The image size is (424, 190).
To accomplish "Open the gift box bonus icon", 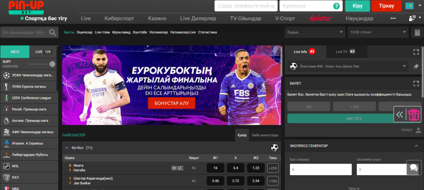I will [x=414, y=115].
